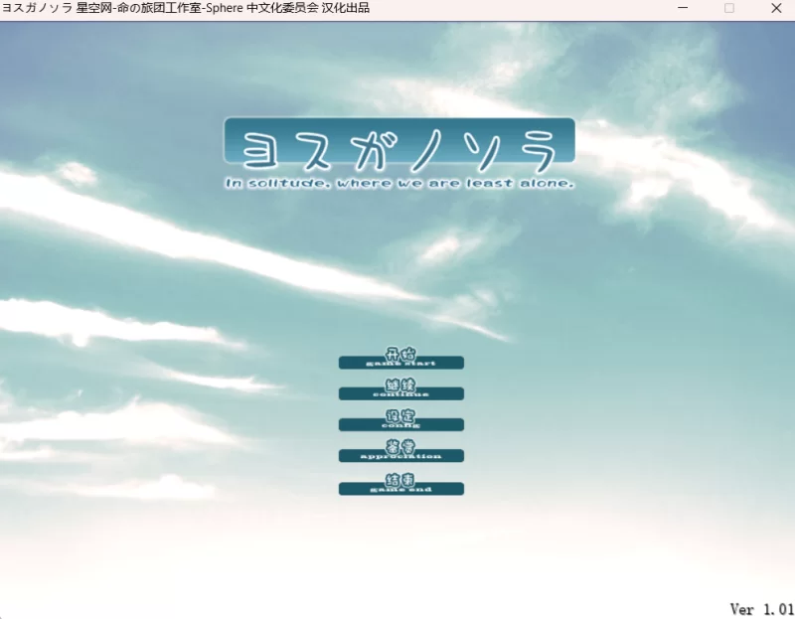Enter the appreciation gallery
Screen dimensions: 795x619
[x=401, y=455]
